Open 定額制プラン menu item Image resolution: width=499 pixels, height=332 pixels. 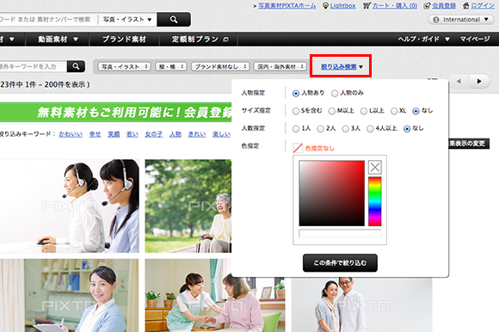click(200, 39)
